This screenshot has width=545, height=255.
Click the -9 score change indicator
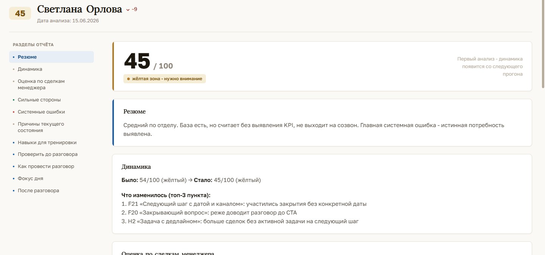coord(134,9)
